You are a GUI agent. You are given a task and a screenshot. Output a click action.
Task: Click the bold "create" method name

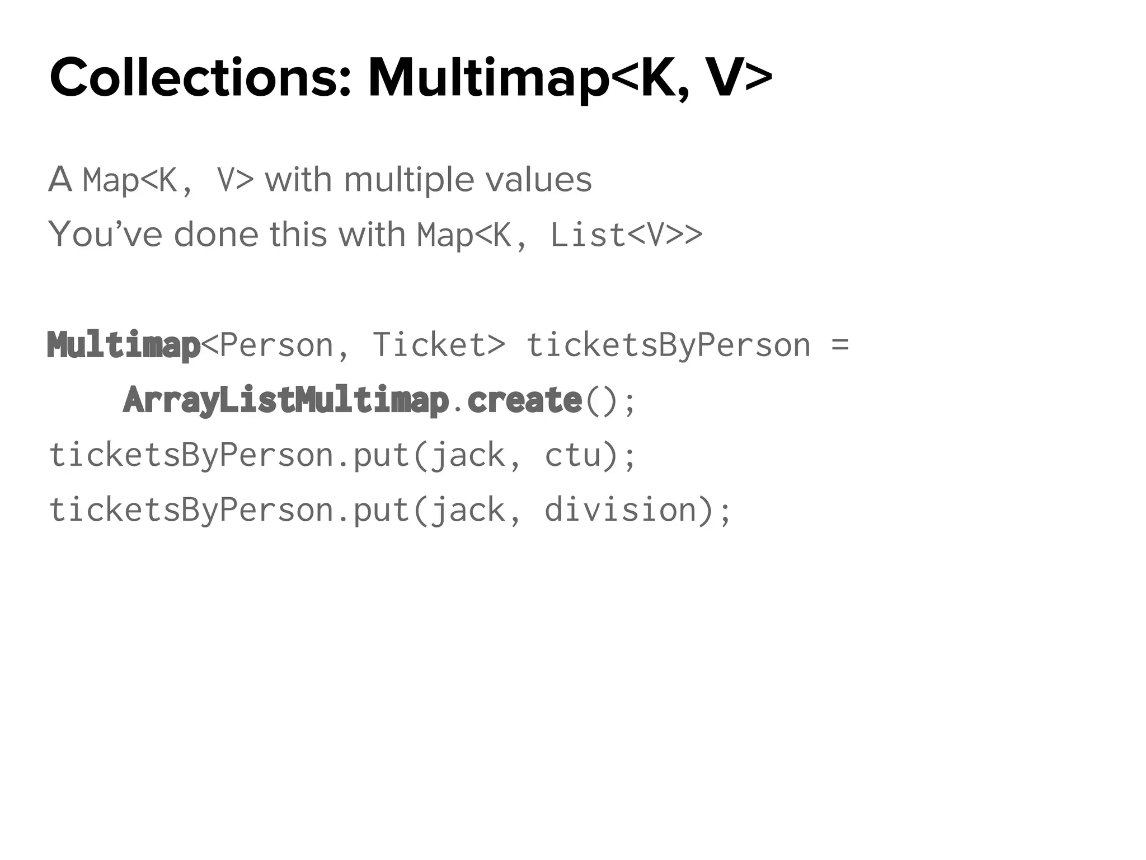tap(524, 400)
